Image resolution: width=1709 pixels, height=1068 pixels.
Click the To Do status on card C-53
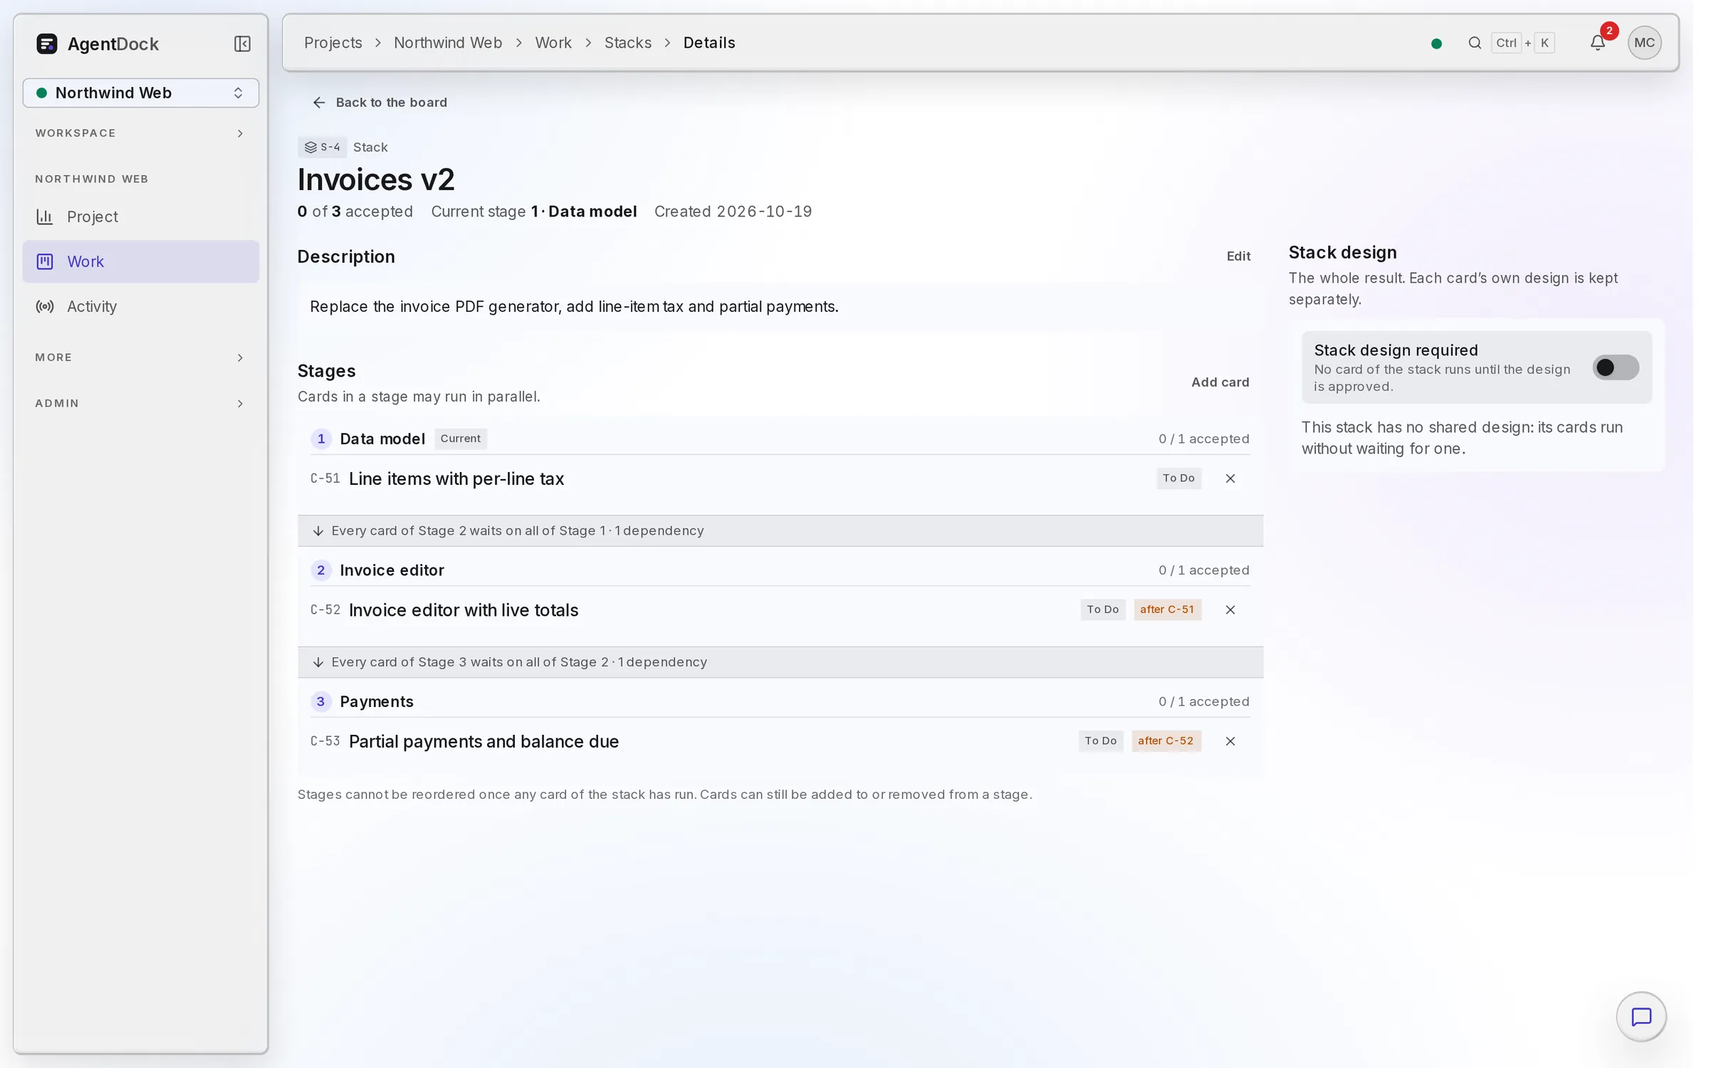(x=1101, y=741)
